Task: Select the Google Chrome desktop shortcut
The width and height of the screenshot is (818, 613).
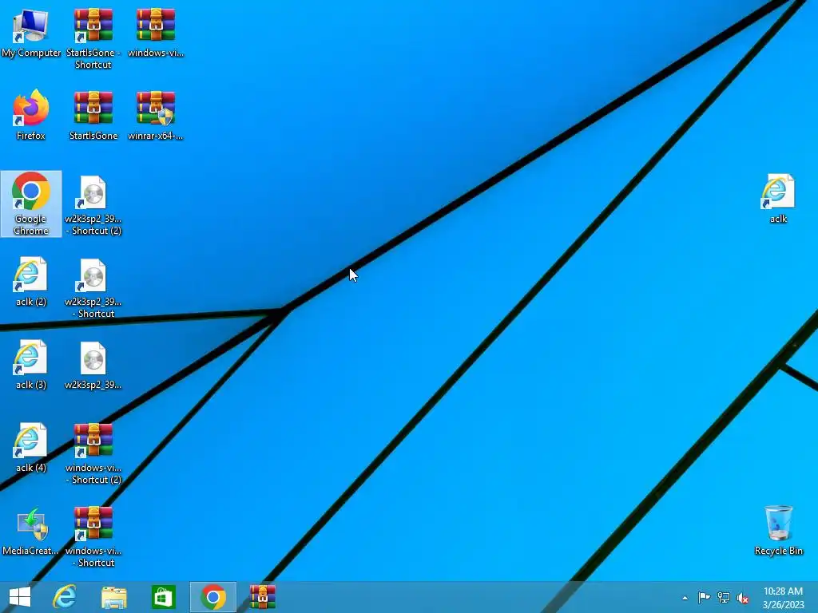Action: (x=31, y=204)
